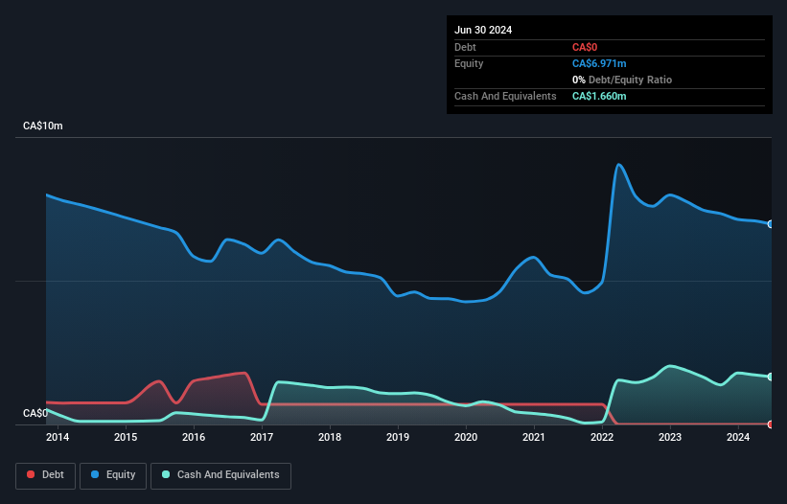Toggle the Debt series legend button
787x504 pixels.
(46, 475)
